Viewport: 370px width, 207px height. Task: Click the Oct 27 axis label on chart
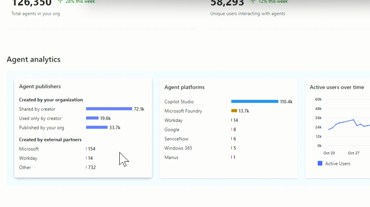coord(353,153)
